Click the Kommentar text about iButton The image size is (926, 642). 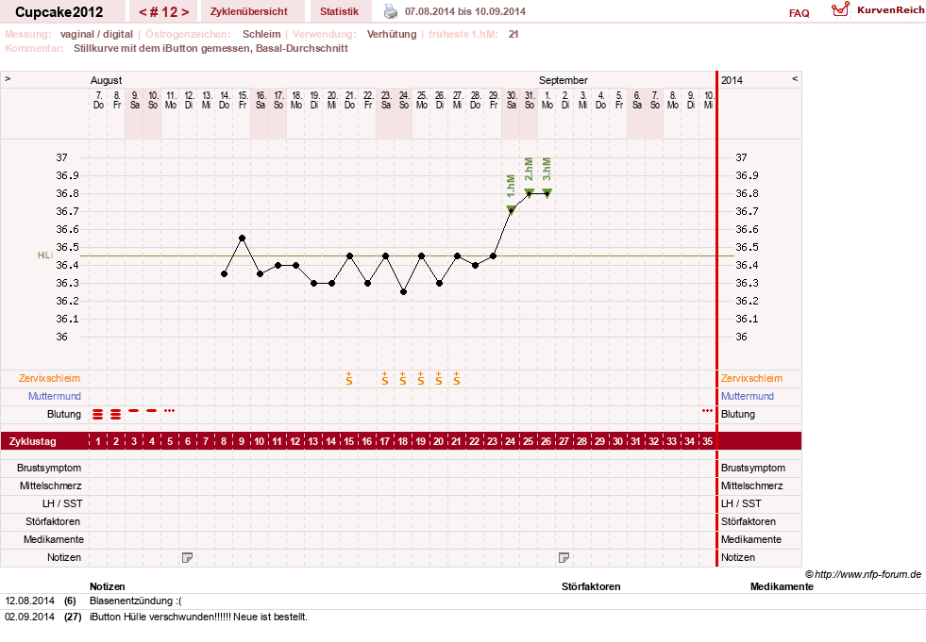[x=210, y=48]
